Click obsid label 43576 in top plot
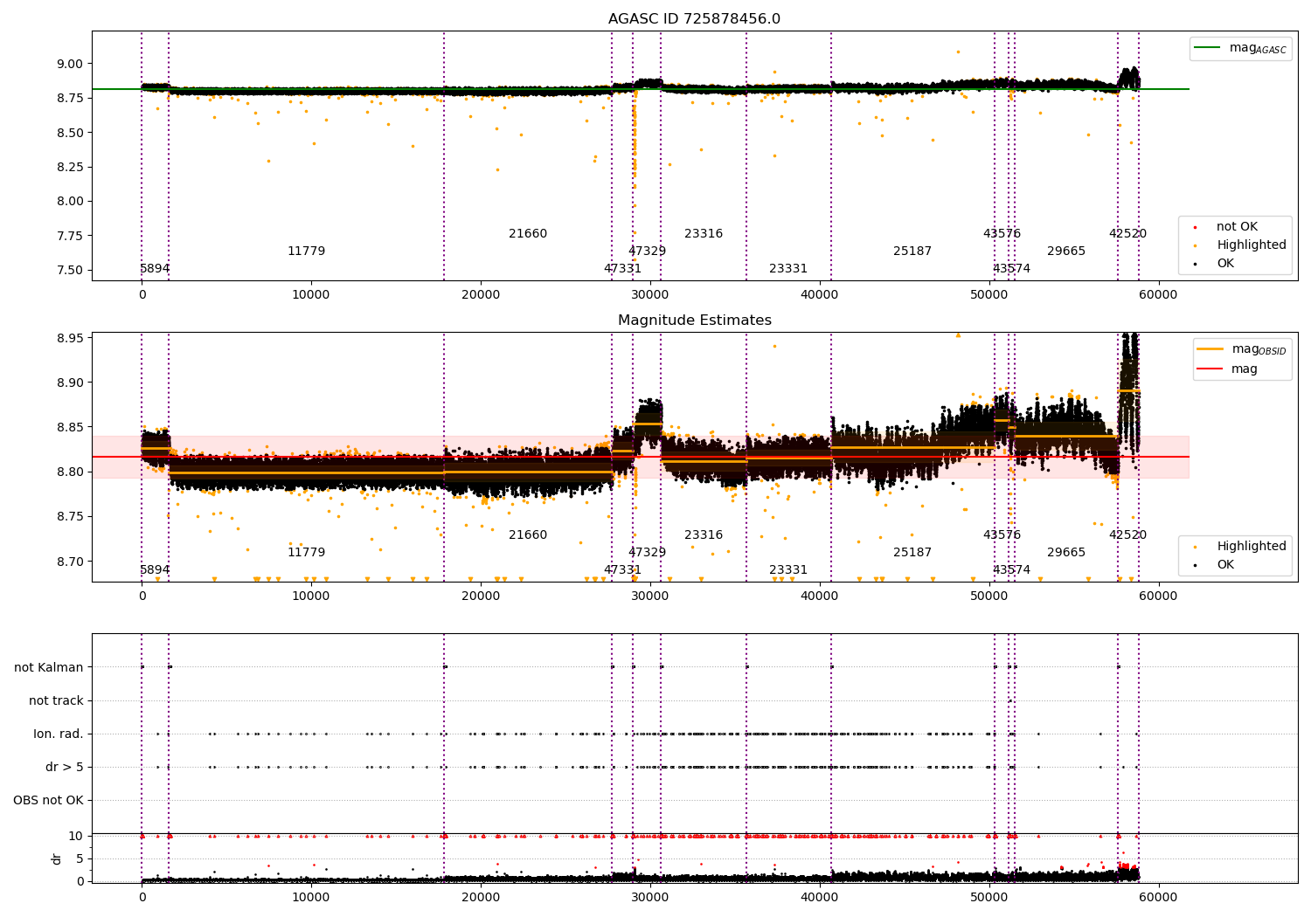Viewport: 1311px width, 917px height. tap(1002, 234)
